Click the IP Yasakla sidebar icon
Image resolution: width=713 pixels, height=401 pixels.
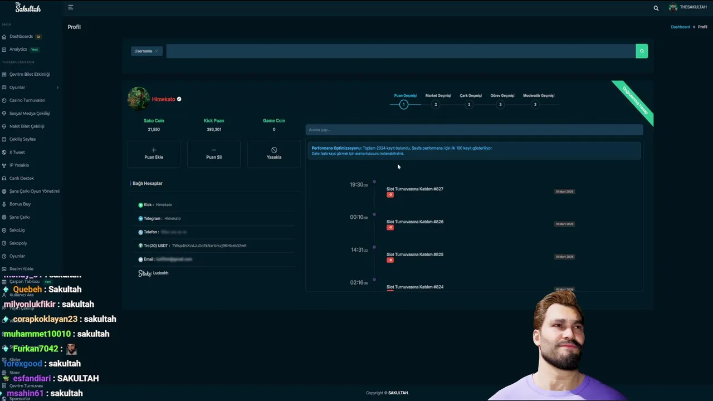[x=4, y=165]
